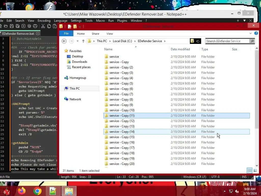Switch to Large icons view in Explorer status bar

pos(255,170)
